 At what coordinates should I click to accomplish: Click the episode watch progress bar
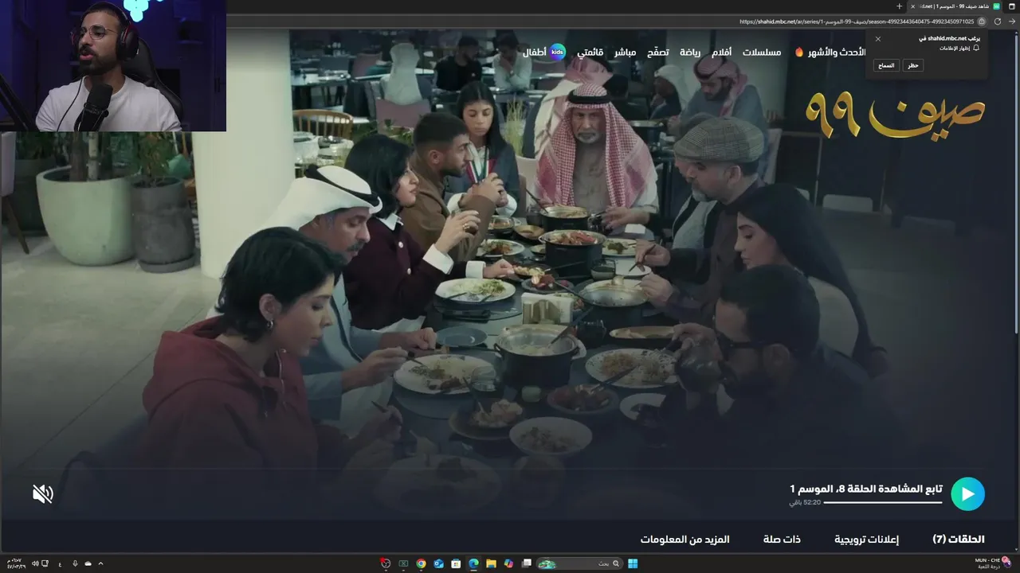click(x=882, y=502)
